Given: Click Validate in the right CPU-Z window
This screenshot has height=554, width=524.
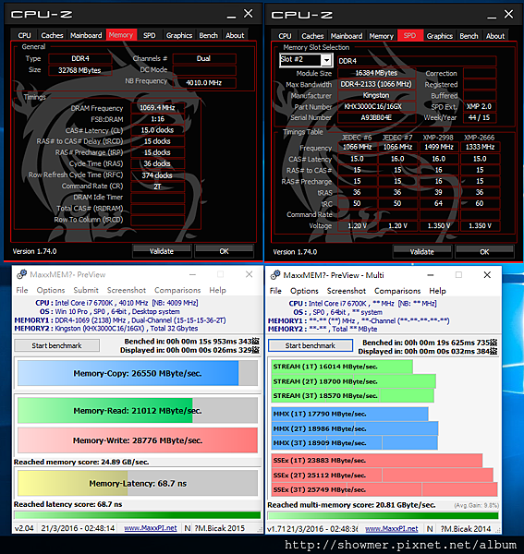Looking at the screenshot, I should tap(421, 252).
